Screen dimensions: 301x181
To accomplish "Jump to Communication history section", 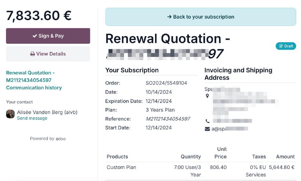I will click(x=34, y=88).
